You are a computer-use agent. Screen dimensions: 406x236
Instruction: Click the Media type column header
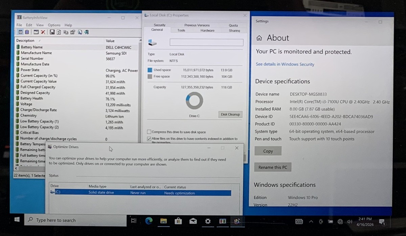coord(108,187)
